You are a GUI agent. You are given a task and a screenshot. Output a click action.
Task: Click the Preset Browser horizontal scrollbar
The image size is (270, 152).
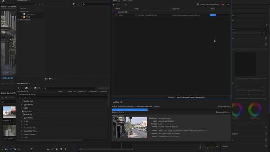[50, 140]
